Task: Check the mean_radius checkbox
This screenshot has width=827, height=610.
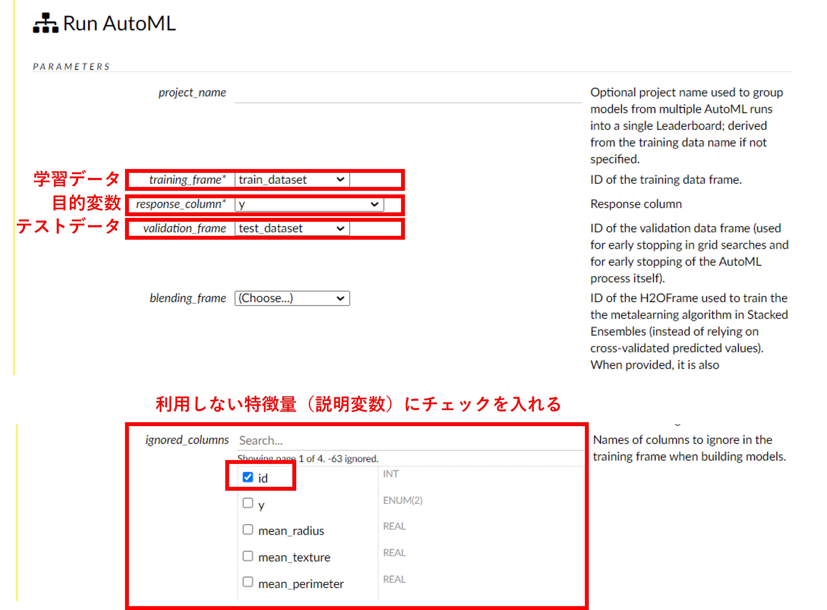Action: click(x=248, y=530)
